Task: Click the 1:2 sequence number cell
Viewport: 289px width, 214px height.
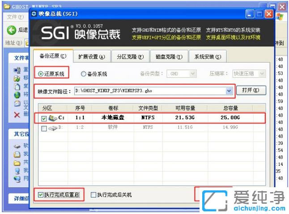Action: (80, 127)
